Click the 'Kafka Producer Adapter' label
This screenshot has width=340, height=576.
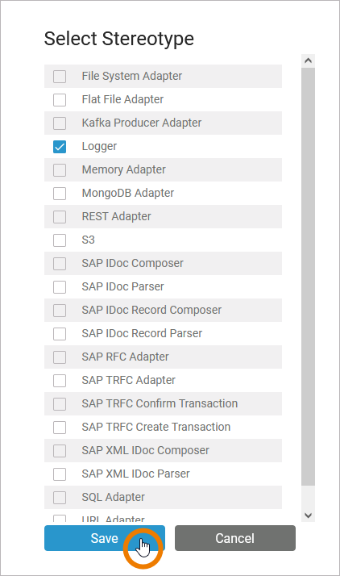point(142,123)
